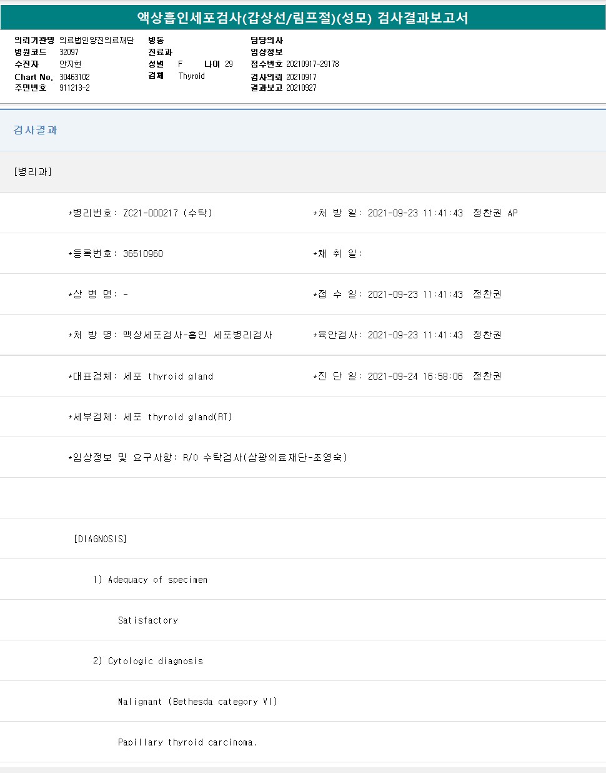Image resolution: width=606 pixels, height=773 pixels.
Task: Click the 육안검사 timestamp row
Action: 407,335
